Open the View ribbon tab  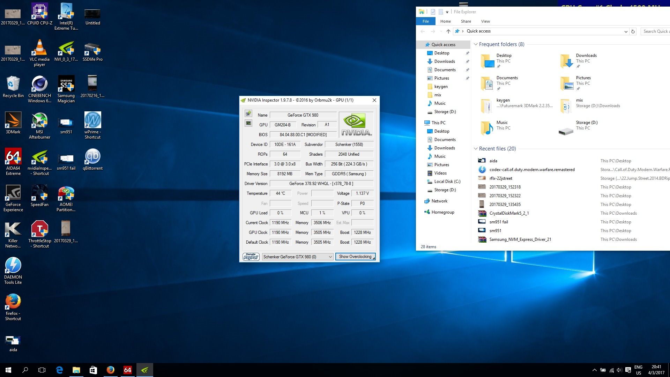coord(485,21)
